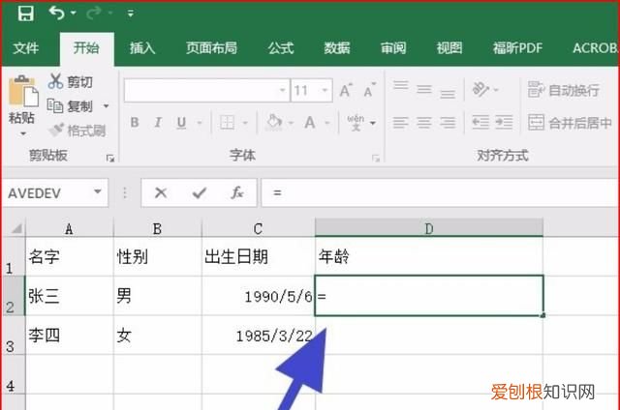Image resolution: width=620 pixels, height=410 pixels.
Task: Click the fill color bucket
Action: click(x=274, y=123)
